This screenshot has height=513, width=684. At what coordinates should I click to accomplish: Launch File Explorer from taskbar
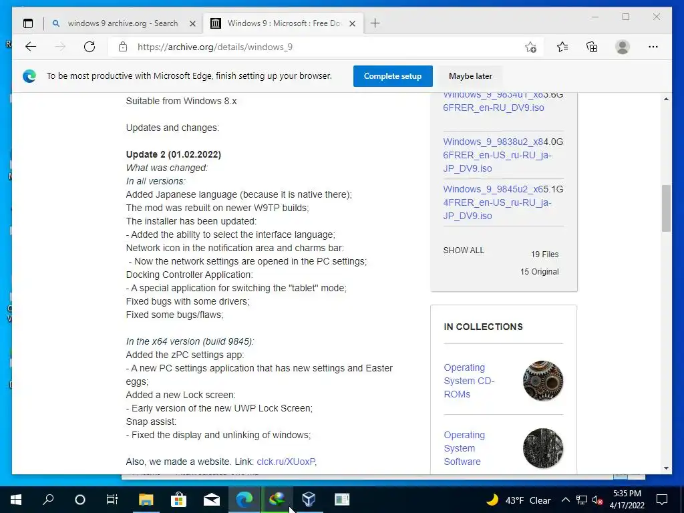pos(146,500)
